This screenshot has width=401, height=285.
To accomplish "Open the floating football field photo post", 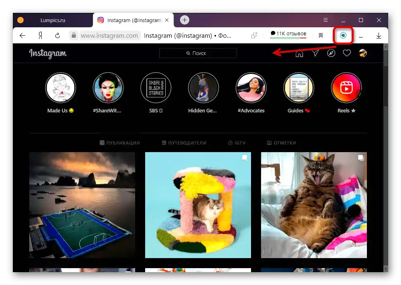I will pyautogui.click(x=82, y=205).
